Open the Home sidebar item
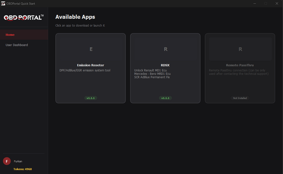The height and width of the screenshot is (174, 283). click(x=24, y=35)
